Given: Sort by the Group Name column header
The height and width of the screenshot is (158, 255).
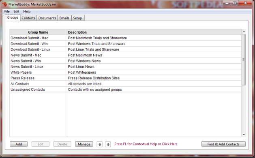Looking at the screenshot, I should (x=38, y=32).
